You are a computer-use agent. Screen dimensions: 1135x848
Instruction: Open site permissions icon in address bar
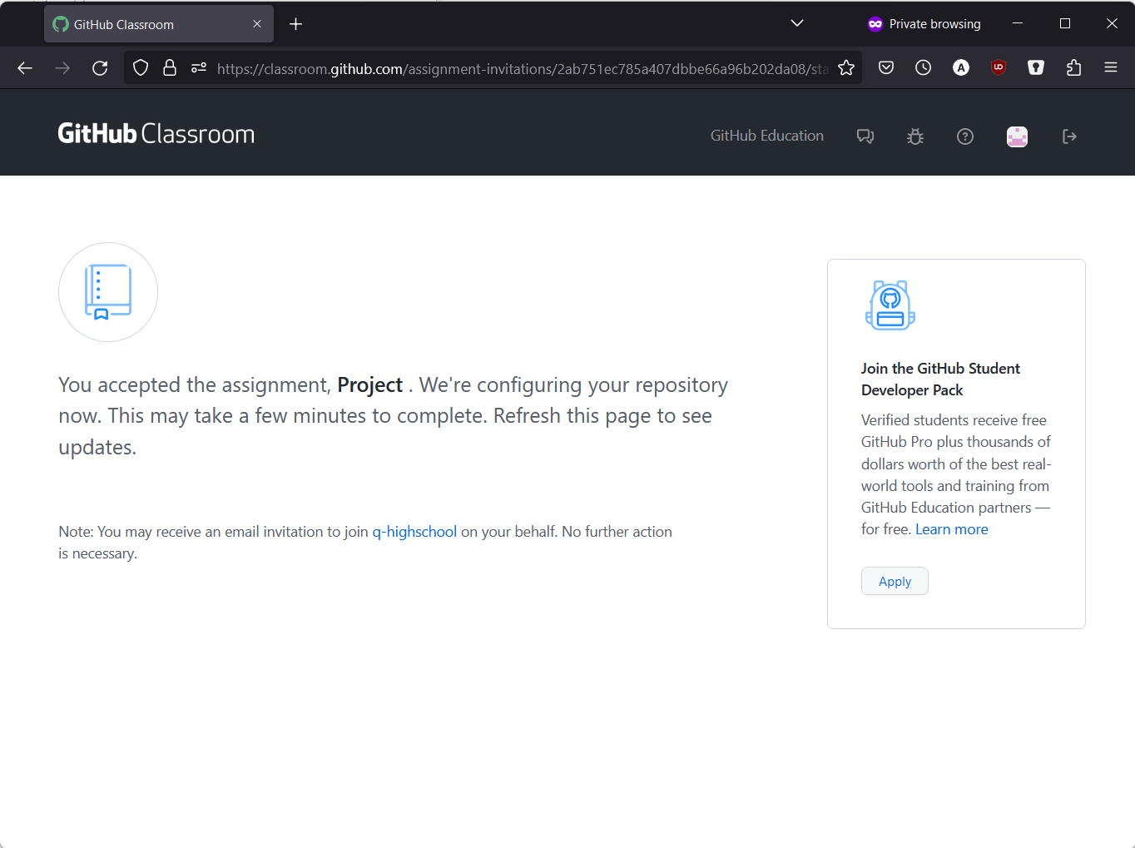[199, 68]
